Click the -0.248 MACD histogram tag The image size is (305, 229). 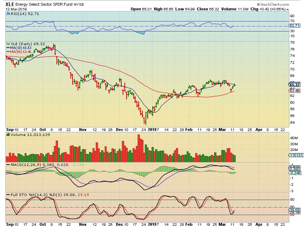[x=295, y=173]
